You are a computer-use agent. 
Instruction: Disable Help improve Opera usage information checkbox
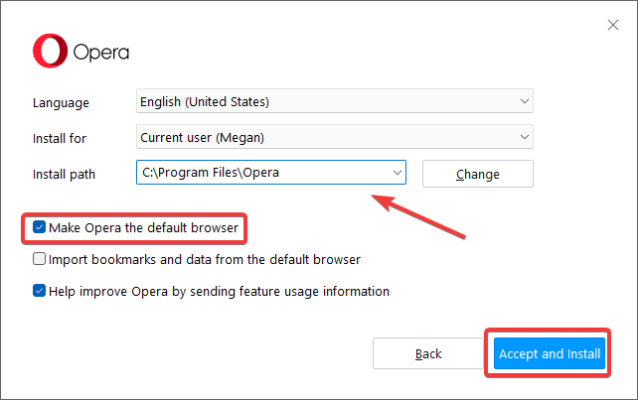click(x=40, y=291)
